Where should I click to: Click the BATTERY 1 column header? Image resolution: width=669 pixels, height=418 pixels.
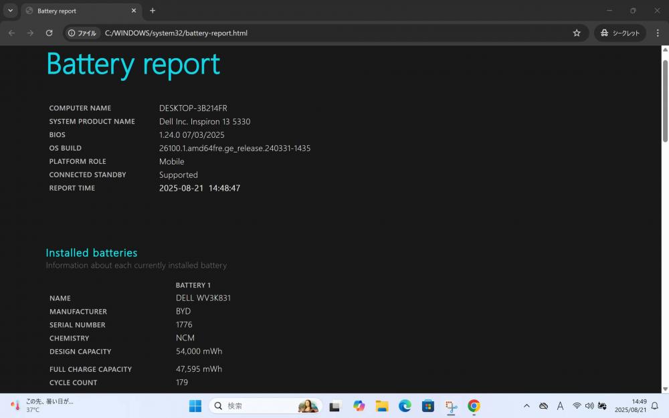[193, 285]
